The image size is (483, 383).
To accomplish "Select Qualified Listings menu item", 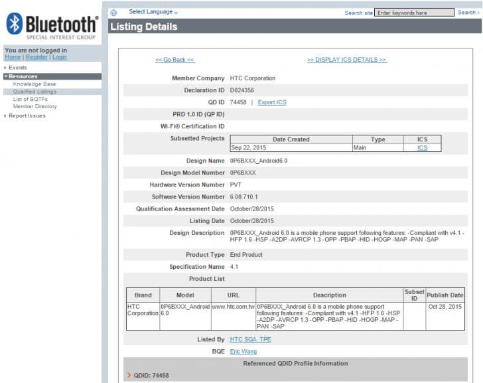I will tap(34, 92).
